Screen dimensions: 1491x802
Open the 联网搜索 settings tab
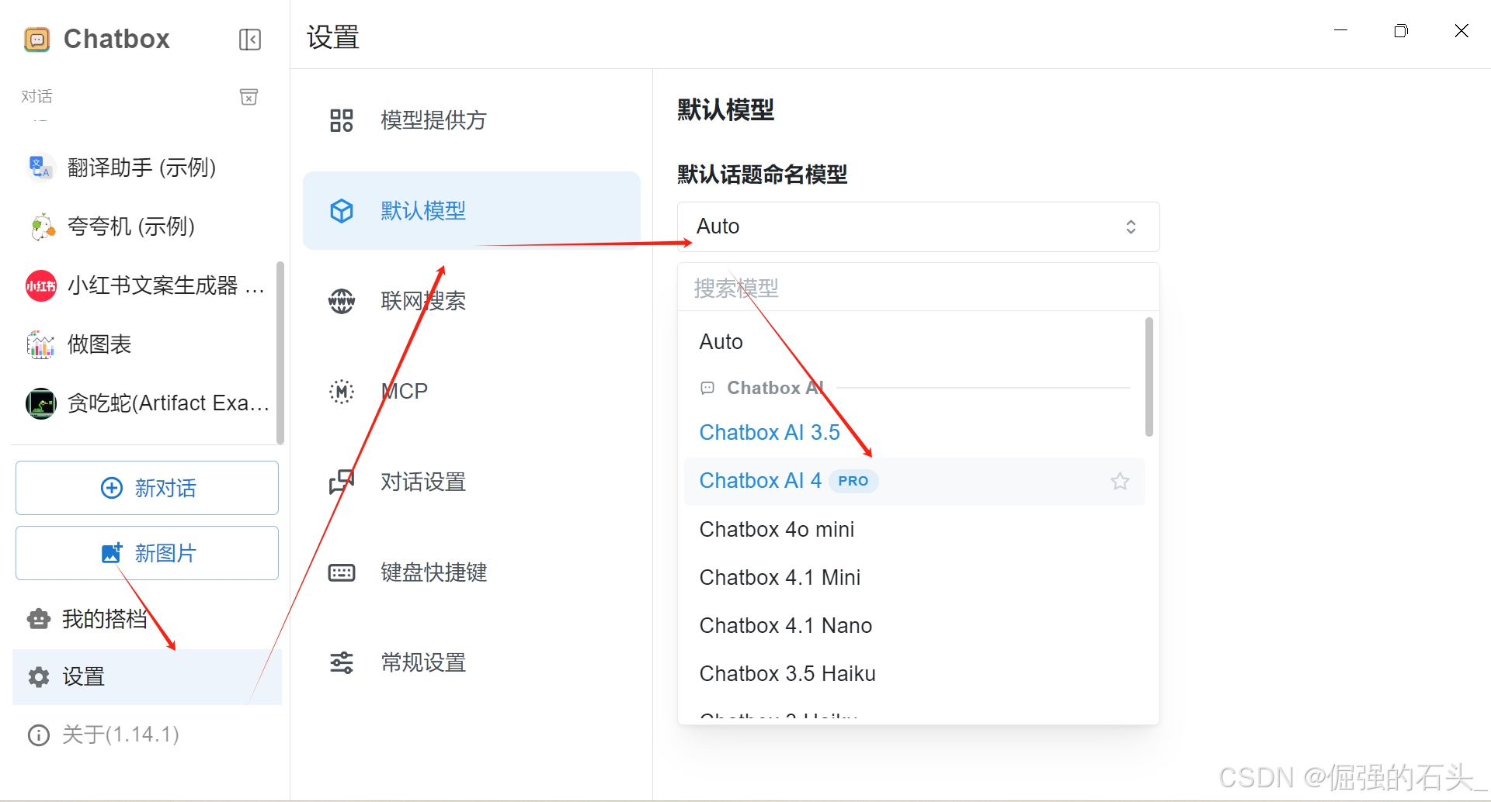471,301
